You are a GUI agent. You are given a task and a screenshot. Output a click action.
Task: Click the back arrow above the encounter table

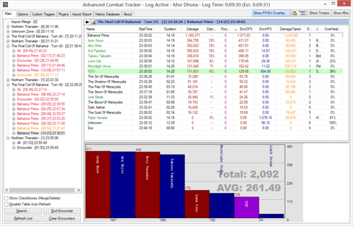[88, 22]
